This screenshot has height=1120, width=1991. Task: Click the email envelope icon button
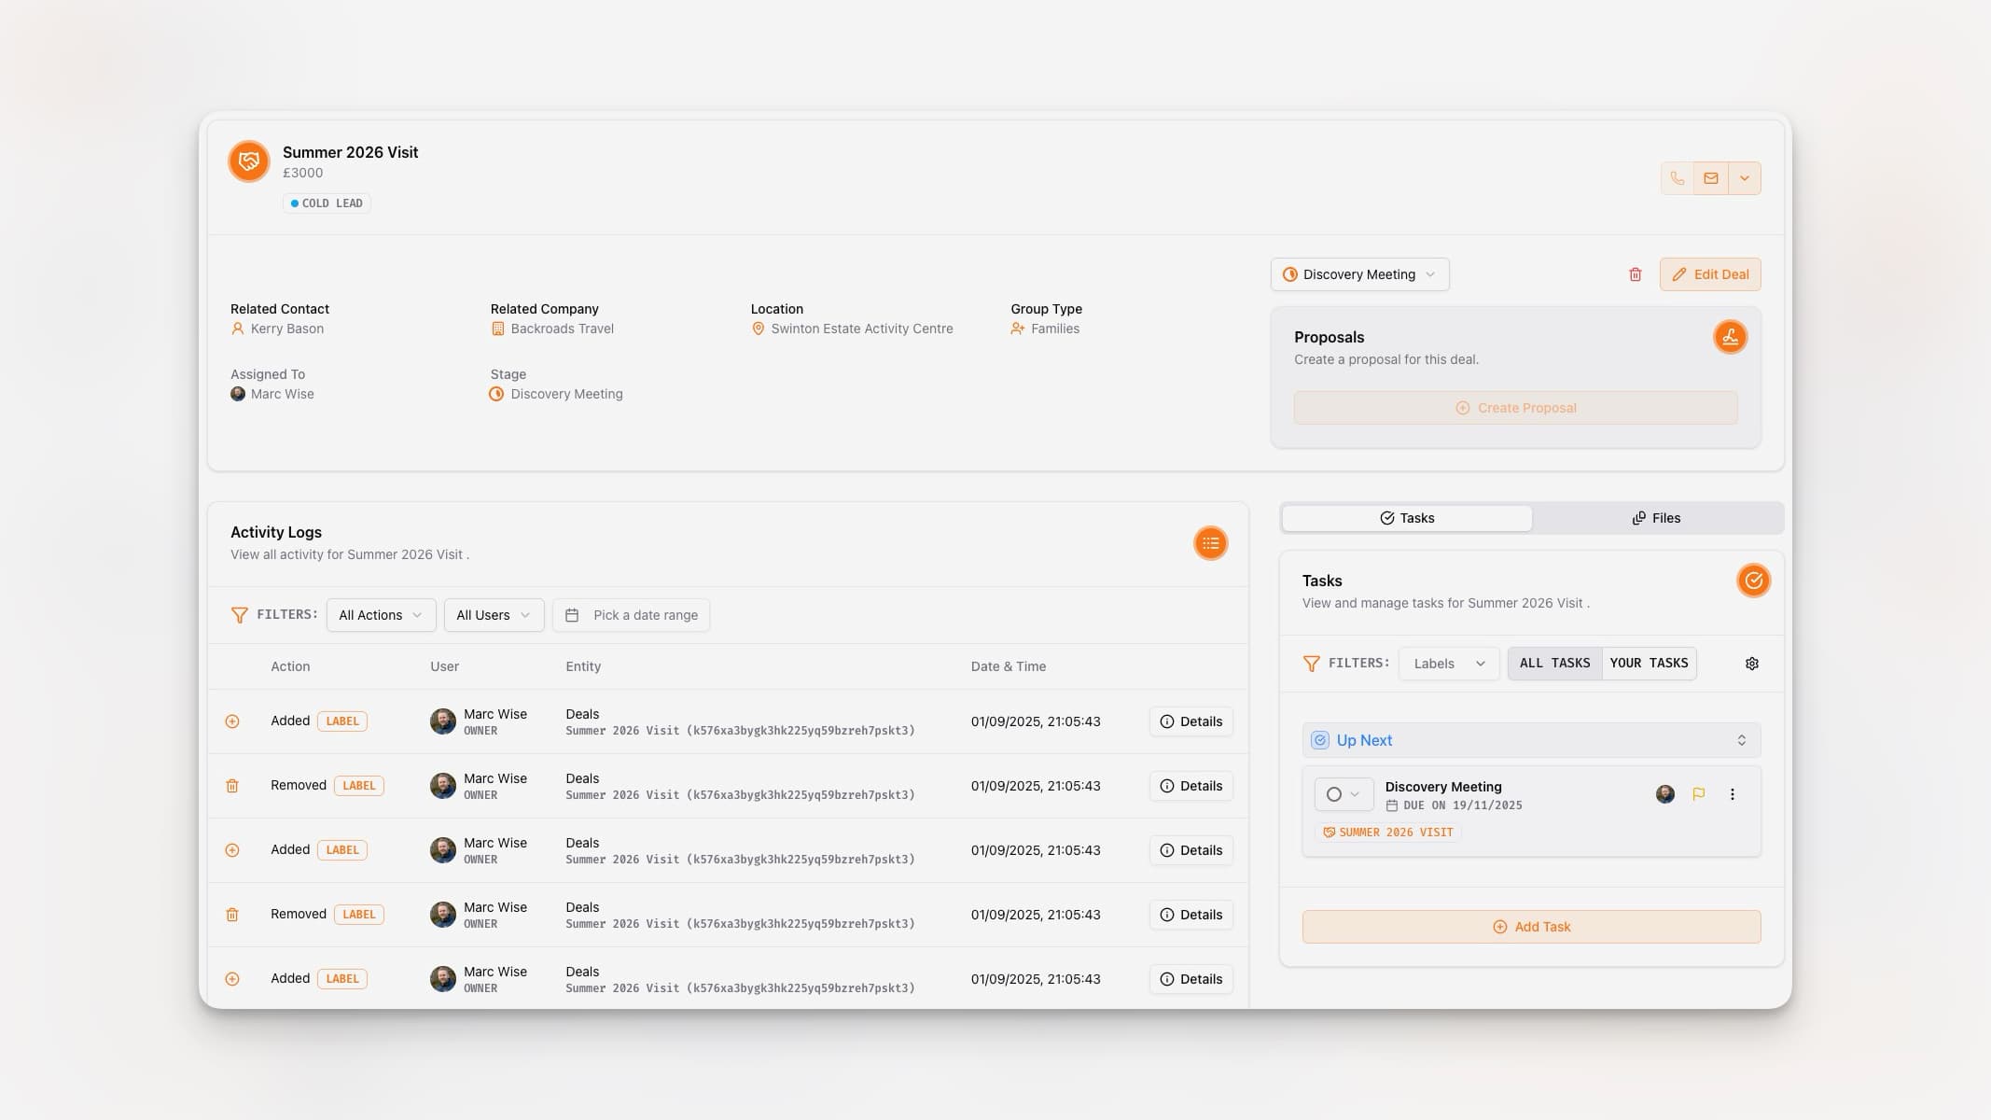coord(1710,178)
